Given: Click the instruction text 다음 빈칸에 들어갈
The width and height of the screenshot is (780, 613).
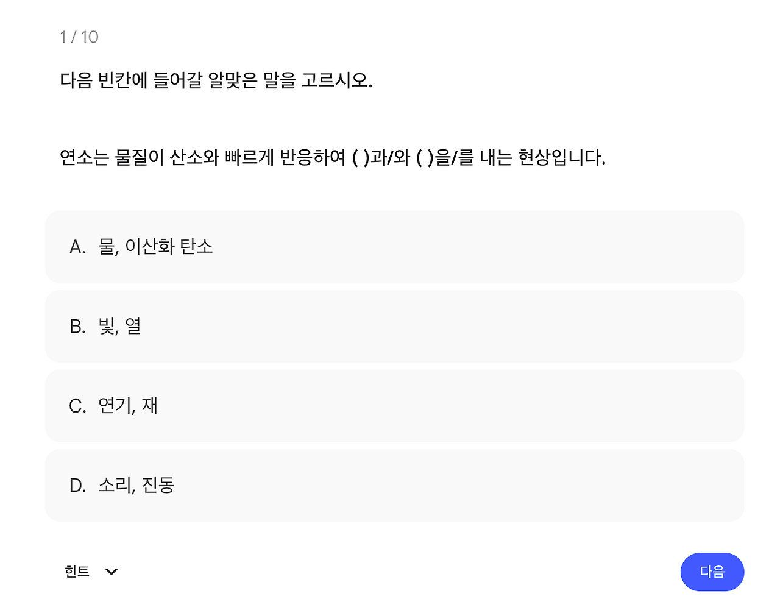Looking at the screenshot, I should click(131, 80).
